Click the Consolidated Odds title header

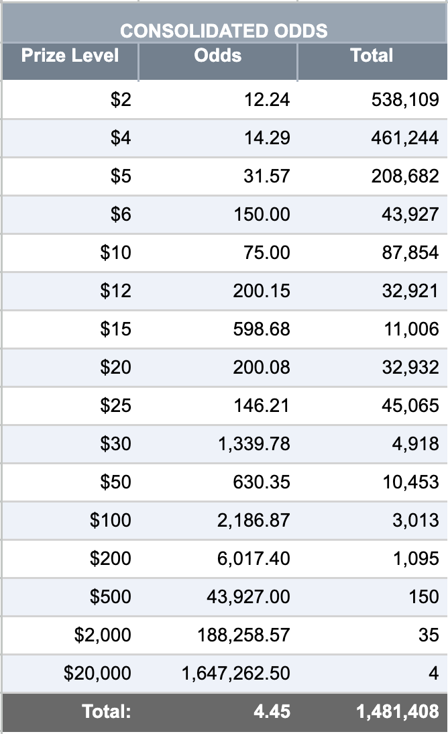pyautogui.click(x=224, y=30)
